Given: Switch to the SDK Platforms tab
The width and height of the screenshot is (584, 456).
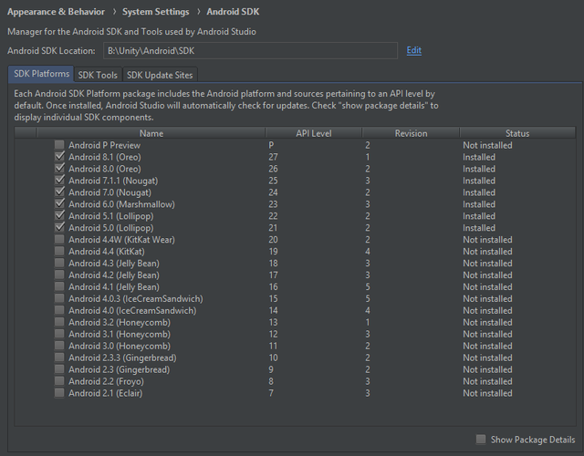Looking at the screenshot, I should [x=41, y=74].
